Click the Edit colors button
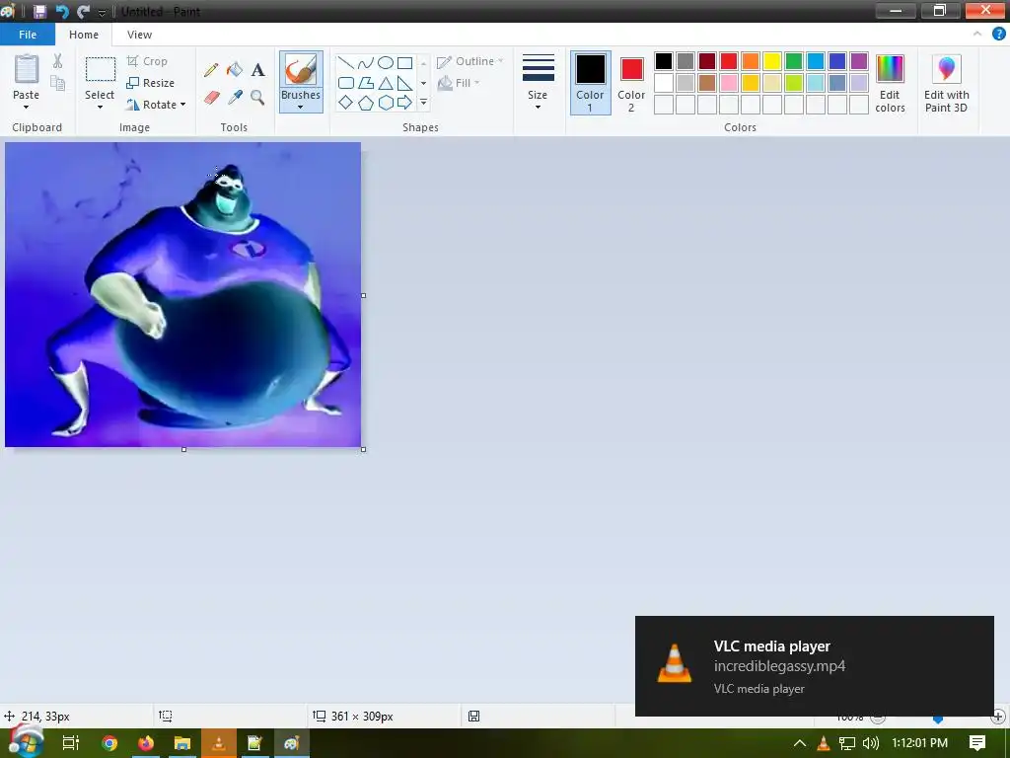1010x758 pixels. (890, 84)
